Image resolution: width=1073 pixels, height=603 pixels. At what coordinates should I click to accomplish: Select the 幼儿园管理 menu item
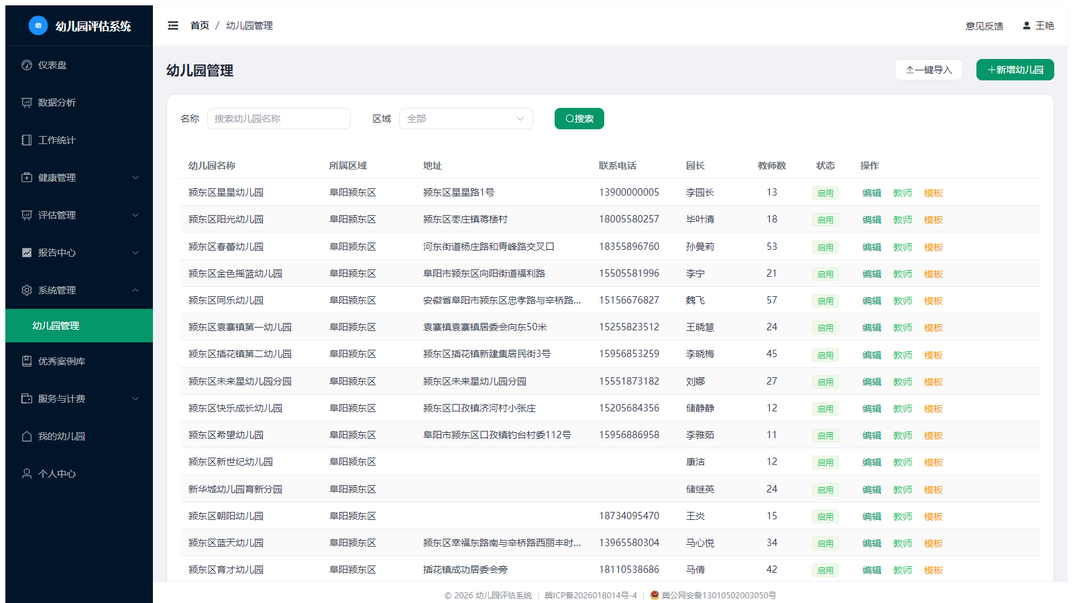[79, 326]
